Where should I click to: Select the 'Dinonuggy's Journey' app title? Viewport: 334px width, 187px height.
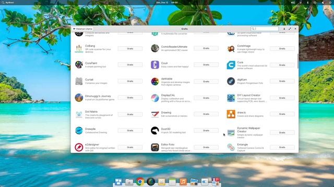98,96
